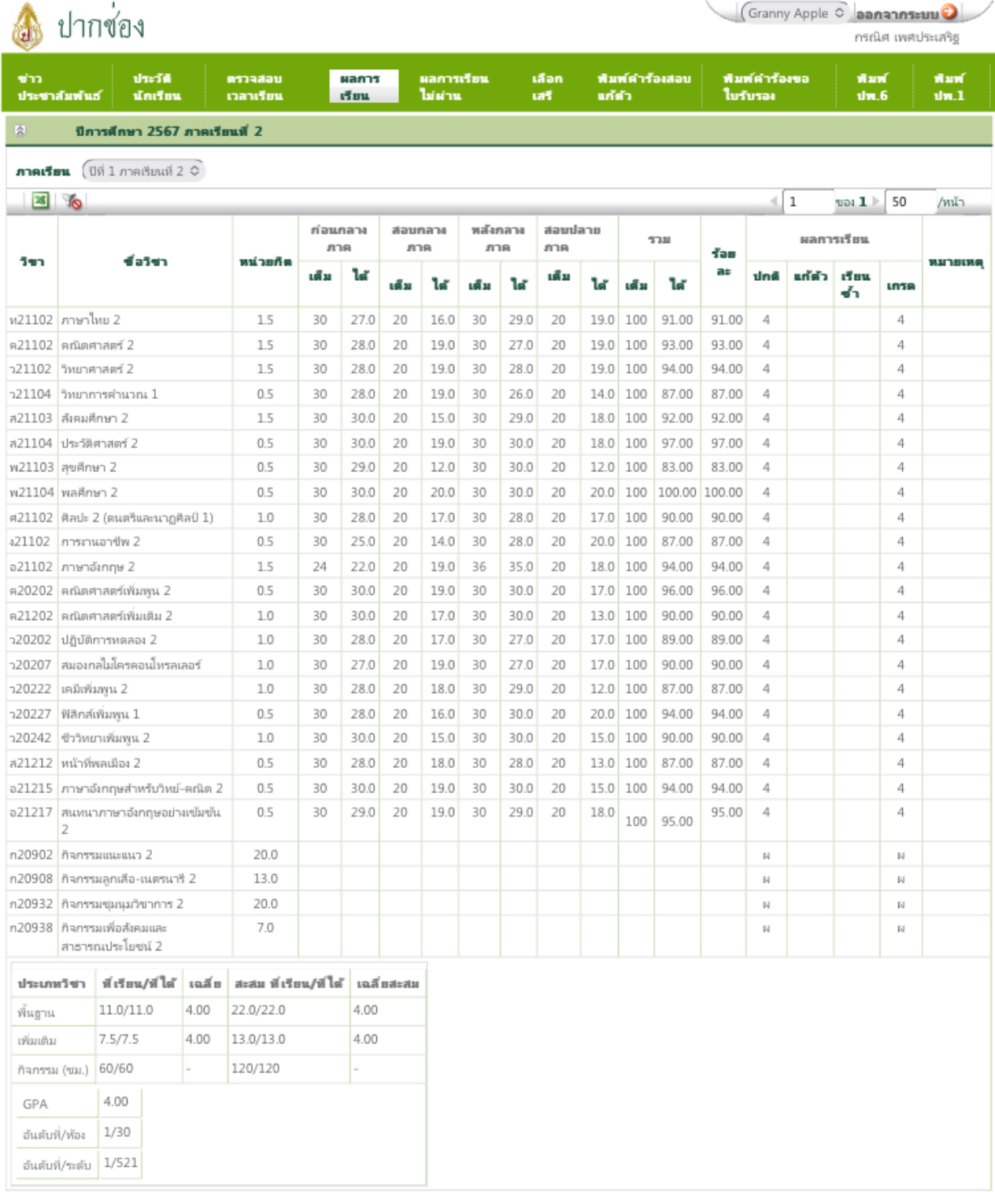995x1192 pixels.
Task: Click the ร้อยละ column header
Action: 723,262
